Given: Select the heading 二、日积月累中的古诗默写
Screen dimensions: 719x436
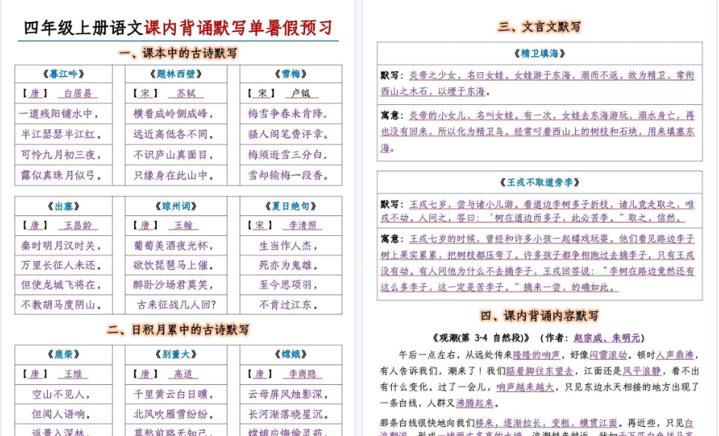Looking at the screenshot, I should coord(178,329).
